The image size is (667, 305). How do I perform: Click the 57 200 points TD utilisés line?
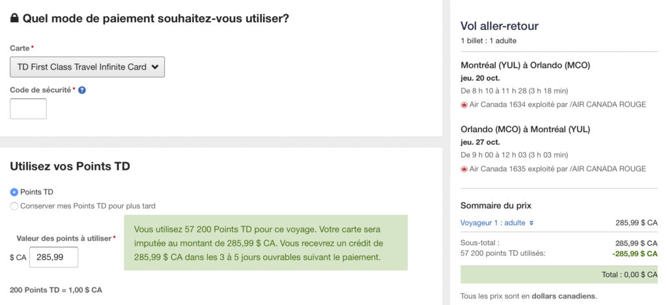click(x=502, y=253)
